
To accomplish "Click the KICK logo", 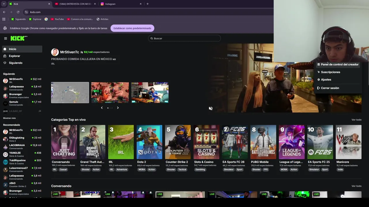I will click(19, 38).
